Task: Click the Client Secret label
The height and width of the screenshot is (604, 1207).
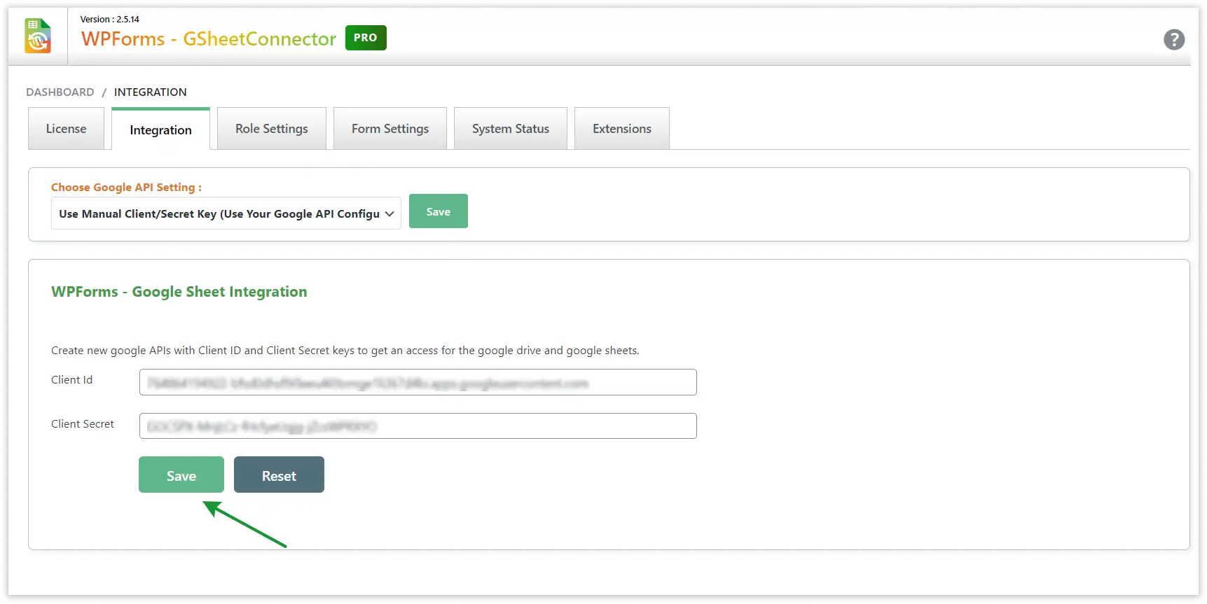Action: pyautogui.click(x=83, y=423)
